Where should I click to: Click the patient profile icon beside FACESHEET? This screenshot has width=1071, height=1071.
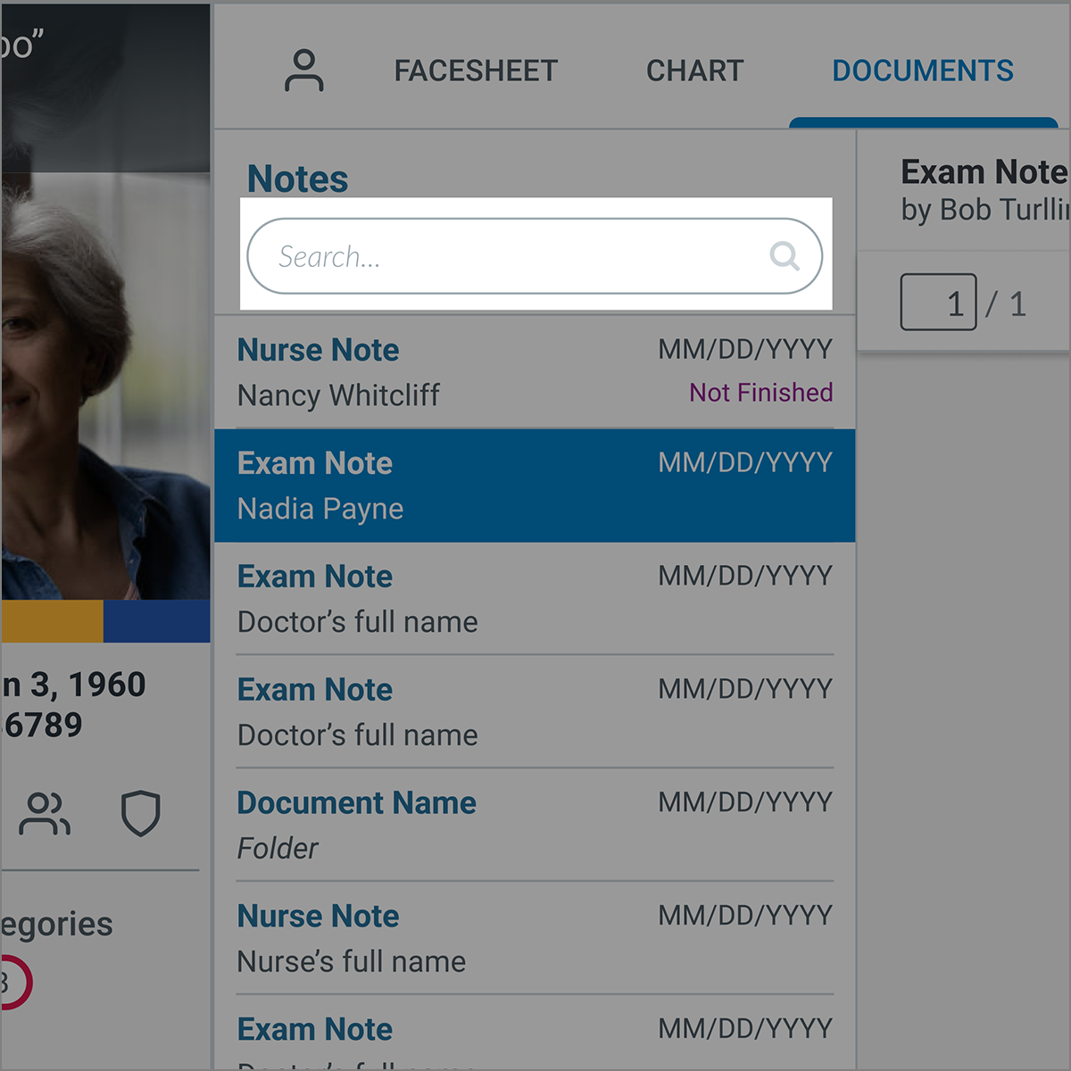(303, 71)
